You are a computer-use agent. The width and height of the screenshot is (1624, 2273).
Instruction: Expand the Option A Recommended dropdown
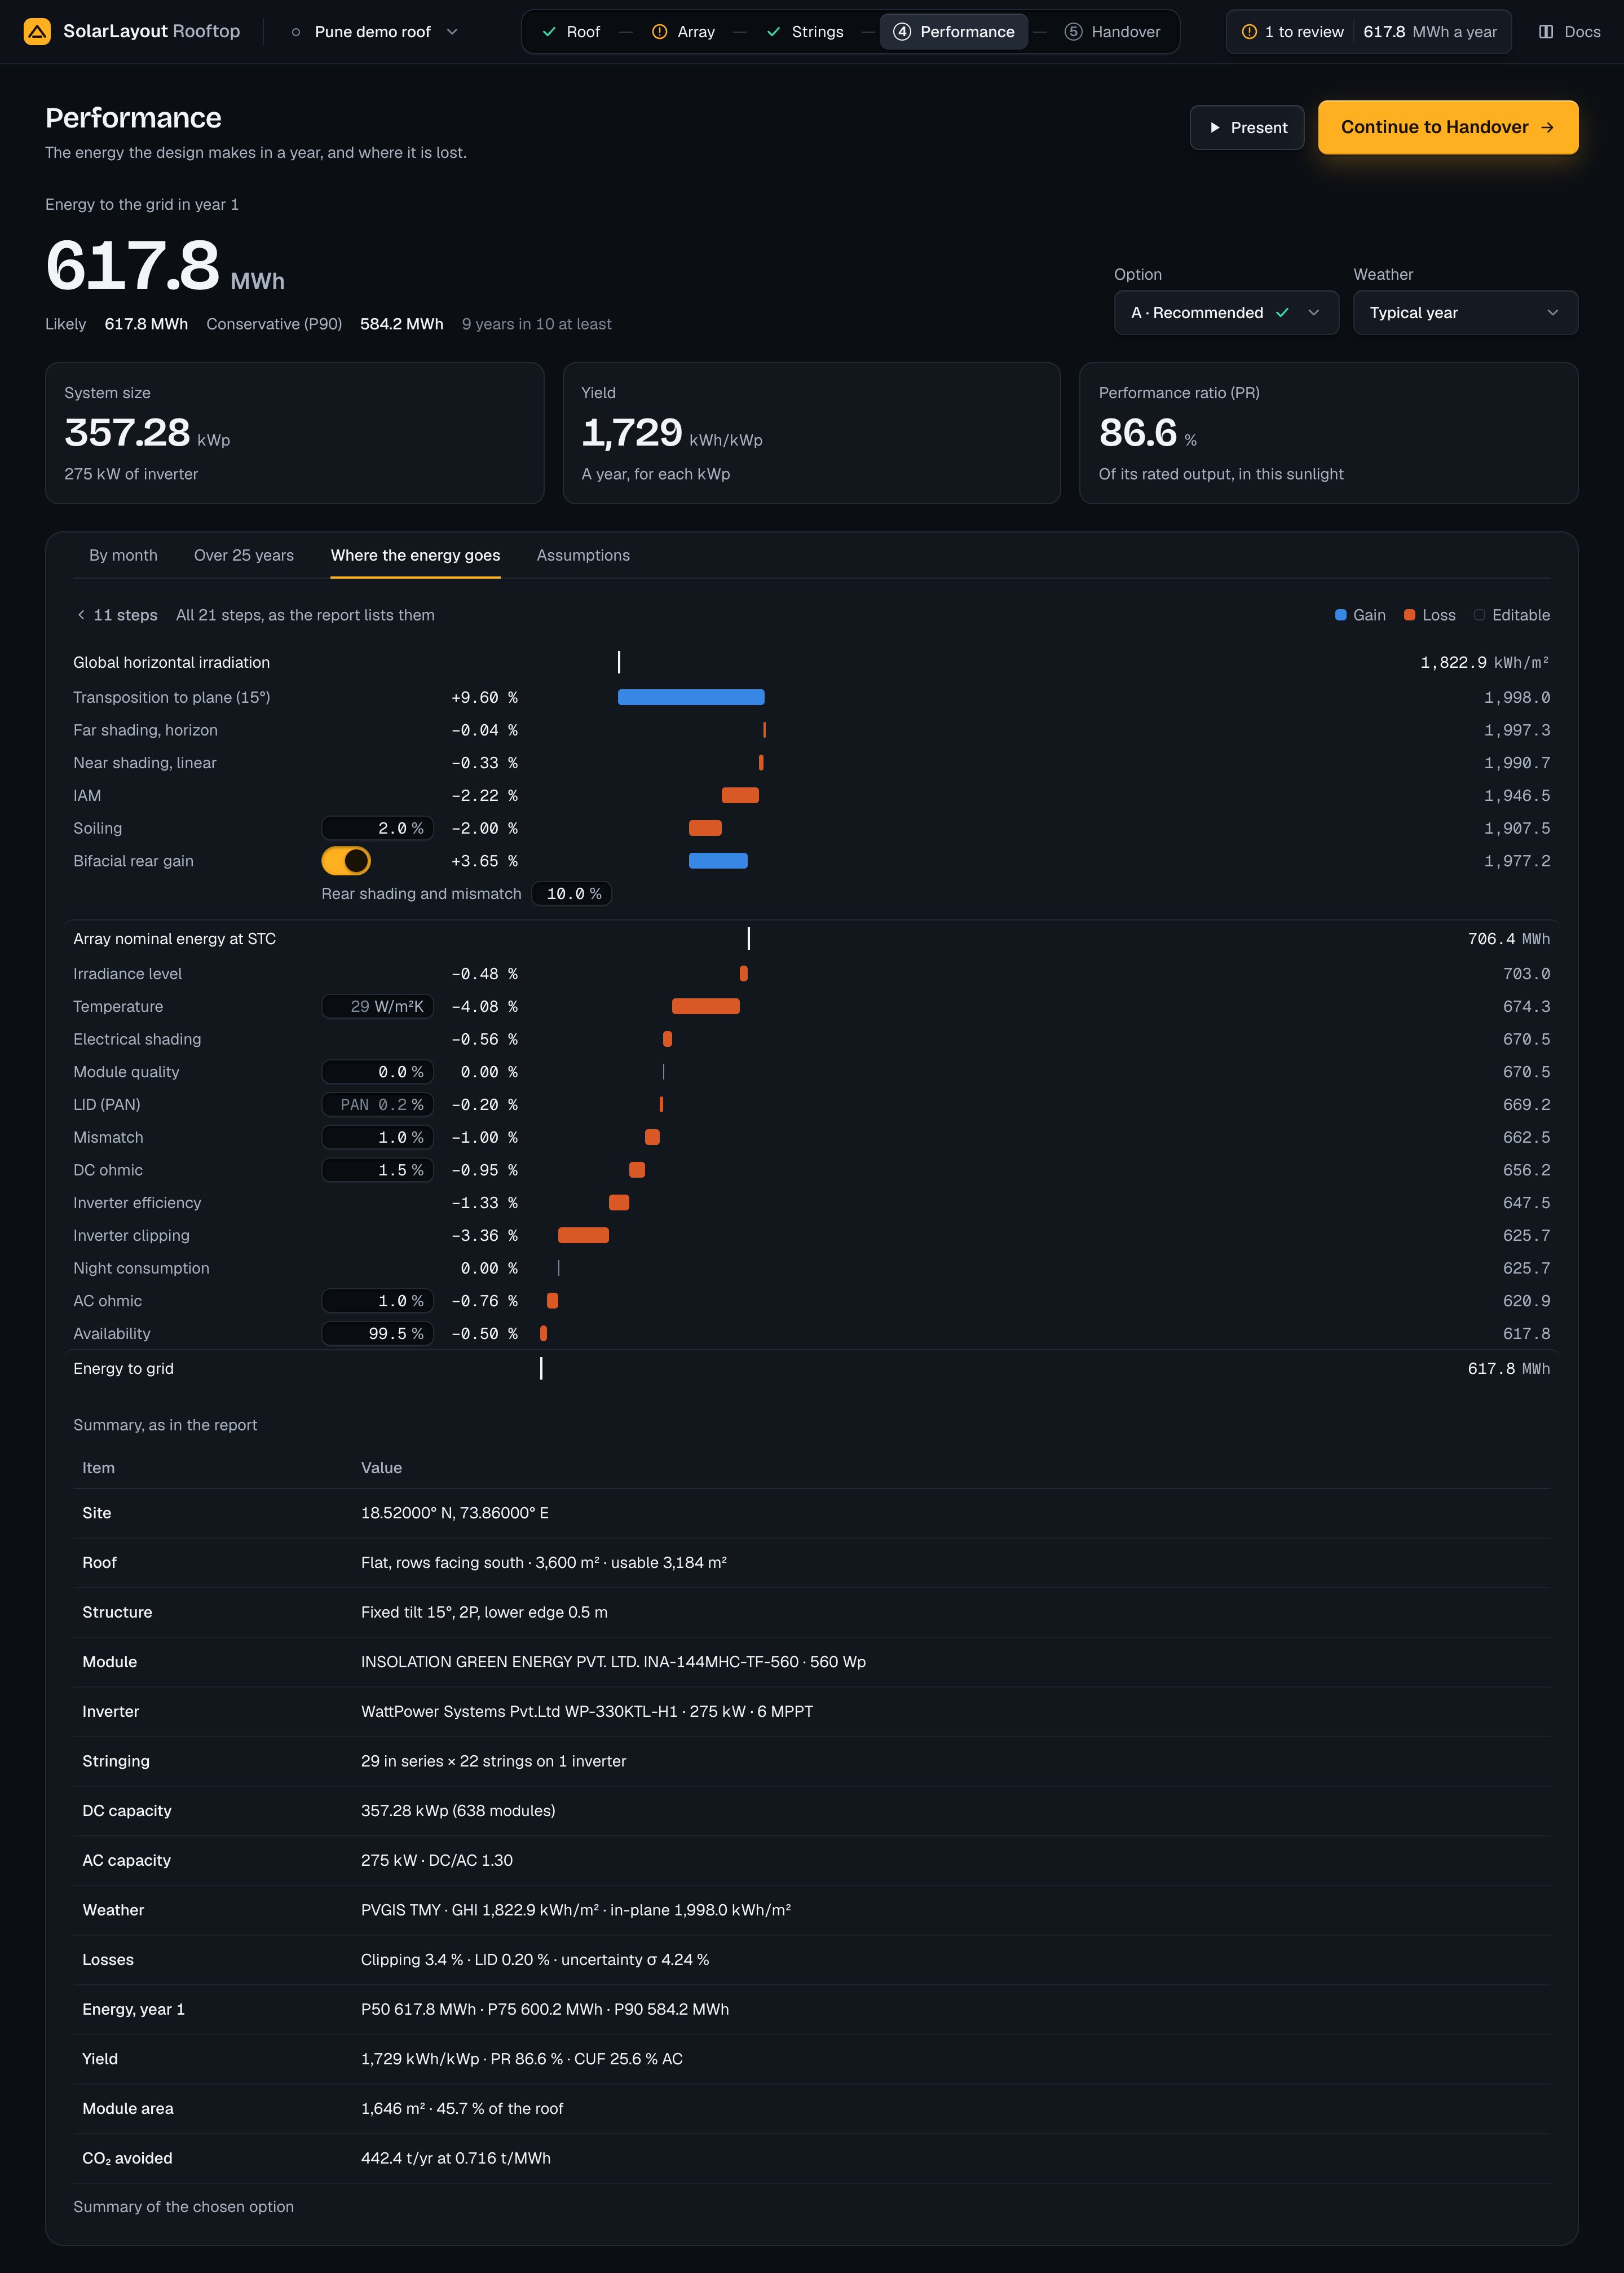point(1226,313)
